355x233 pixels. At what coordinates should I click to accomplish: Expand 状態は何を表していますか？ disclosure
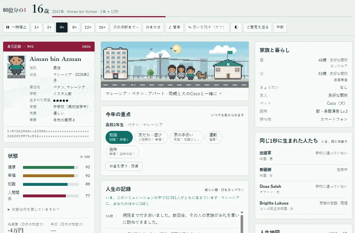click(34, 209)
